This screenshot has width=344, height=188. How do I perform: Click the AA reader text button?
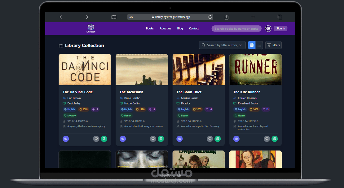pyautogui.click(x=131, y=17)
